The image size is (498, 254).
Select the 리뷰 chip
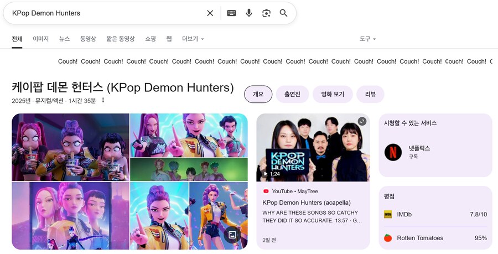(370, 94)
